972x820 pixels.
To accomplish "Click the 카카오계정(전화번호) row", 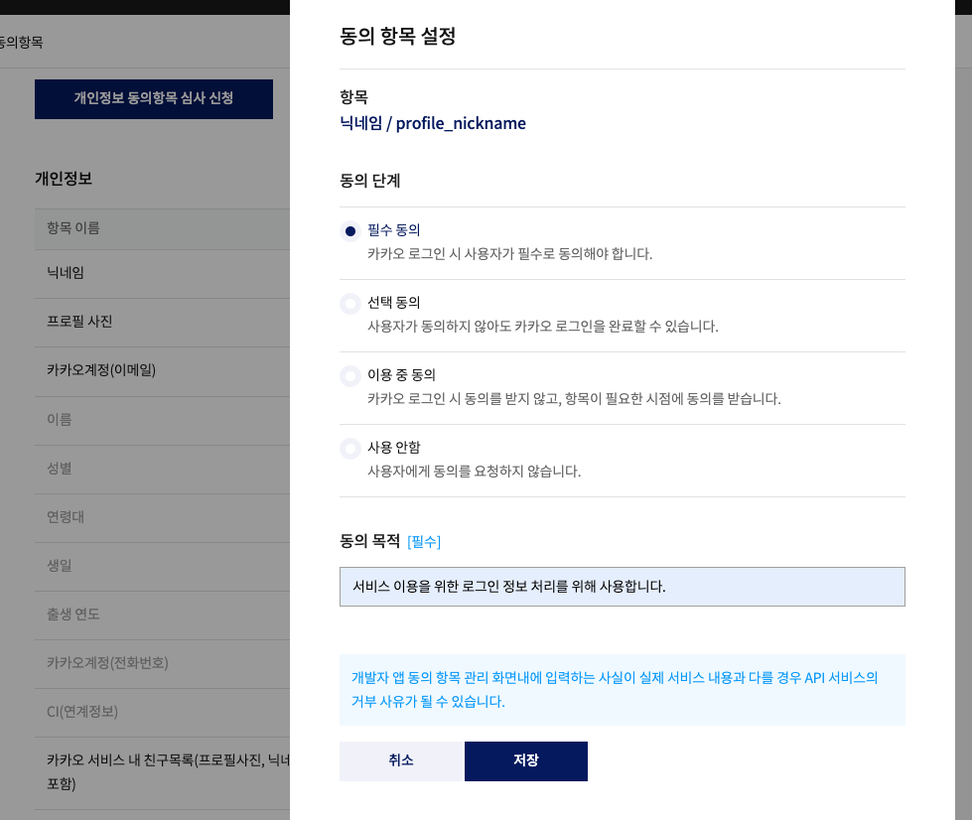I will (x=162, y=664).
